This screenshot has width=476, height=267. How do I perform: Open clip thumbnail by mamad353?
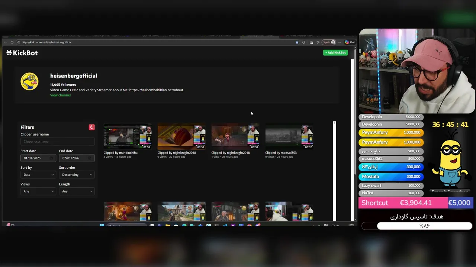[x=289, y=136]
